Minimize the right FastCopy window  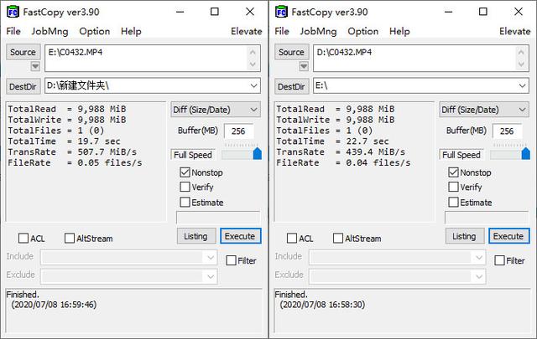[x=449, y=12]
